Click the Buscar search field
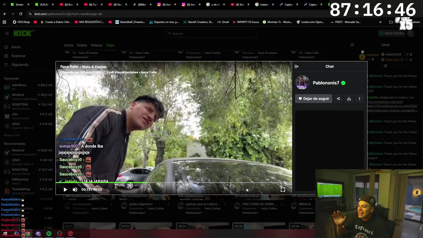 coord(211,33)
